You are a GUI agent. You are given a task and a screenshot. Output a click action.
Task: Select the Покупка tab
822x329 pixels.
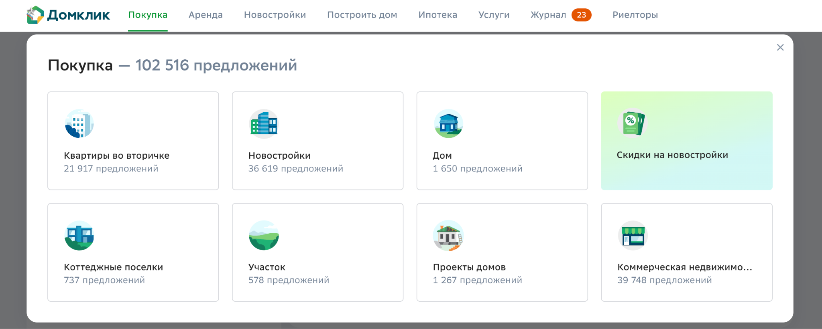point(148,15)
